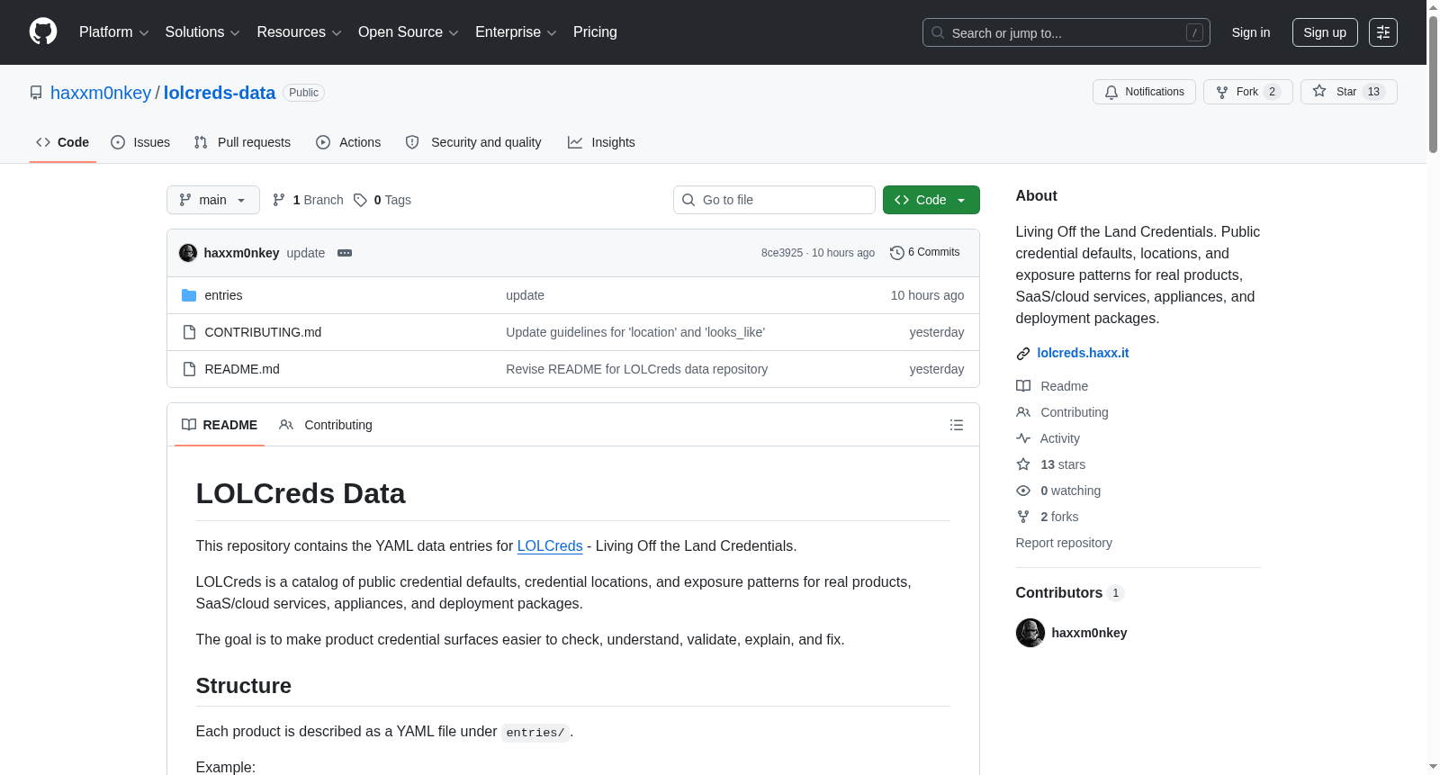The image size is (1440, 775).
Task: Focus the Search or jump to field
Action: pyautogui.click(x=1066, y=32)
